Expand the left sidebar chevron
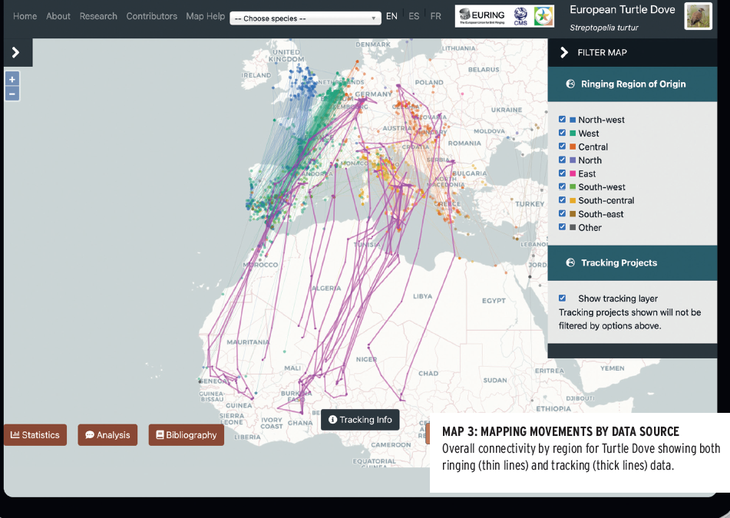 point(16,52)
